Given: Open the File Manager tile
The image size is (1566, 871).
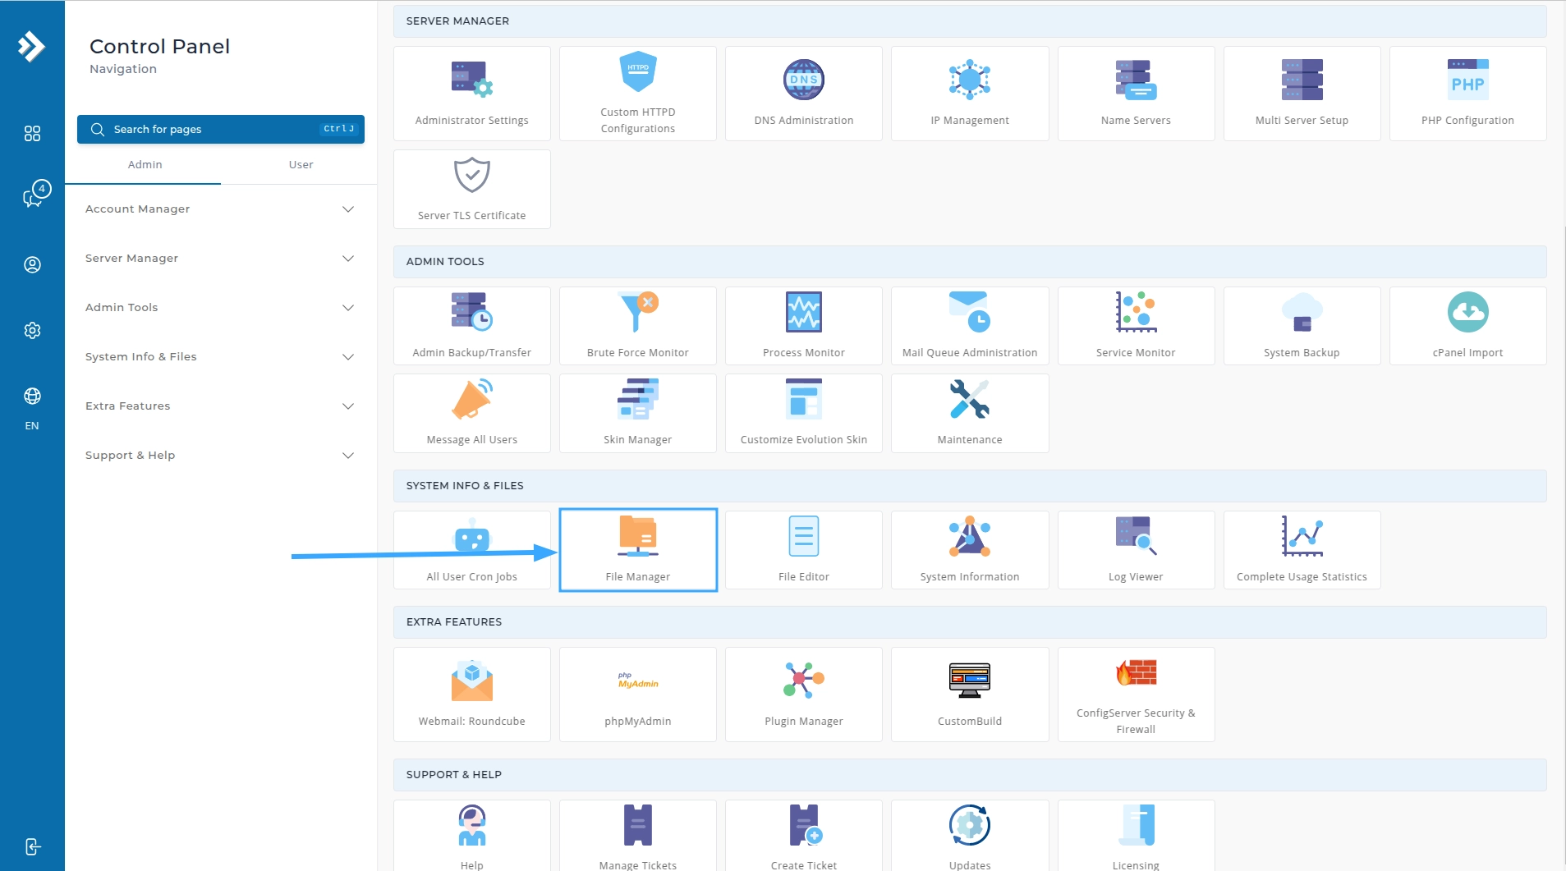Looking at the screenshot, I should (x=638, y=550).
